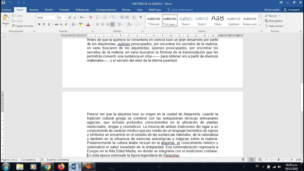Click the clear formatting eraser icon

[x=90, y=17]
